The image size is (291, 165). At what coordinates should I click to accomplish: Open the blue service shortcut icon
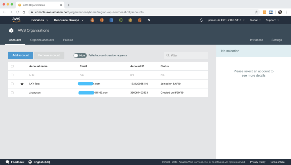click(111, 20)
